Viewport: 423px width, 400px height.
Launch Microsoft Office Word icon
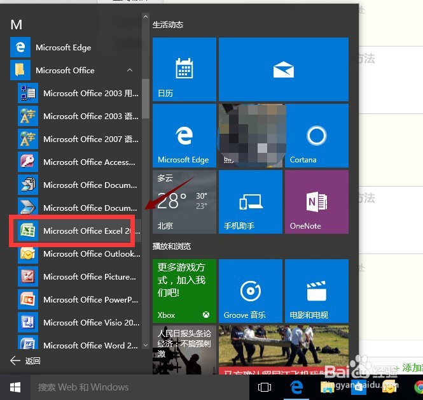(x=28, y=343)
